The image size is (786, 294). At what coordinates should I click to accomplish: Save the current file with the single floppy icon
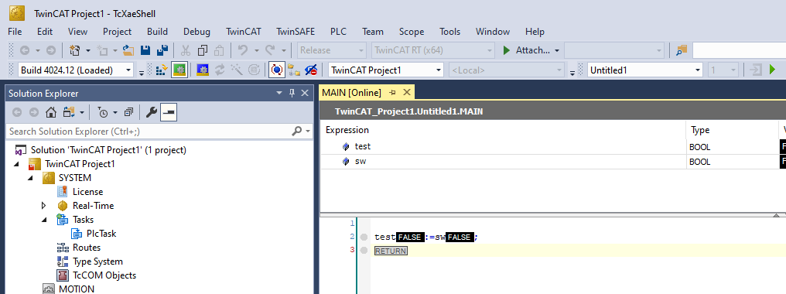(145, 50)
